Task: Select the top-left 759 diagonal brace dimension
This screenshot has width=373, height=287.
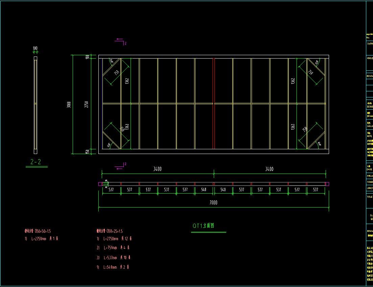Action: (117, 73)
